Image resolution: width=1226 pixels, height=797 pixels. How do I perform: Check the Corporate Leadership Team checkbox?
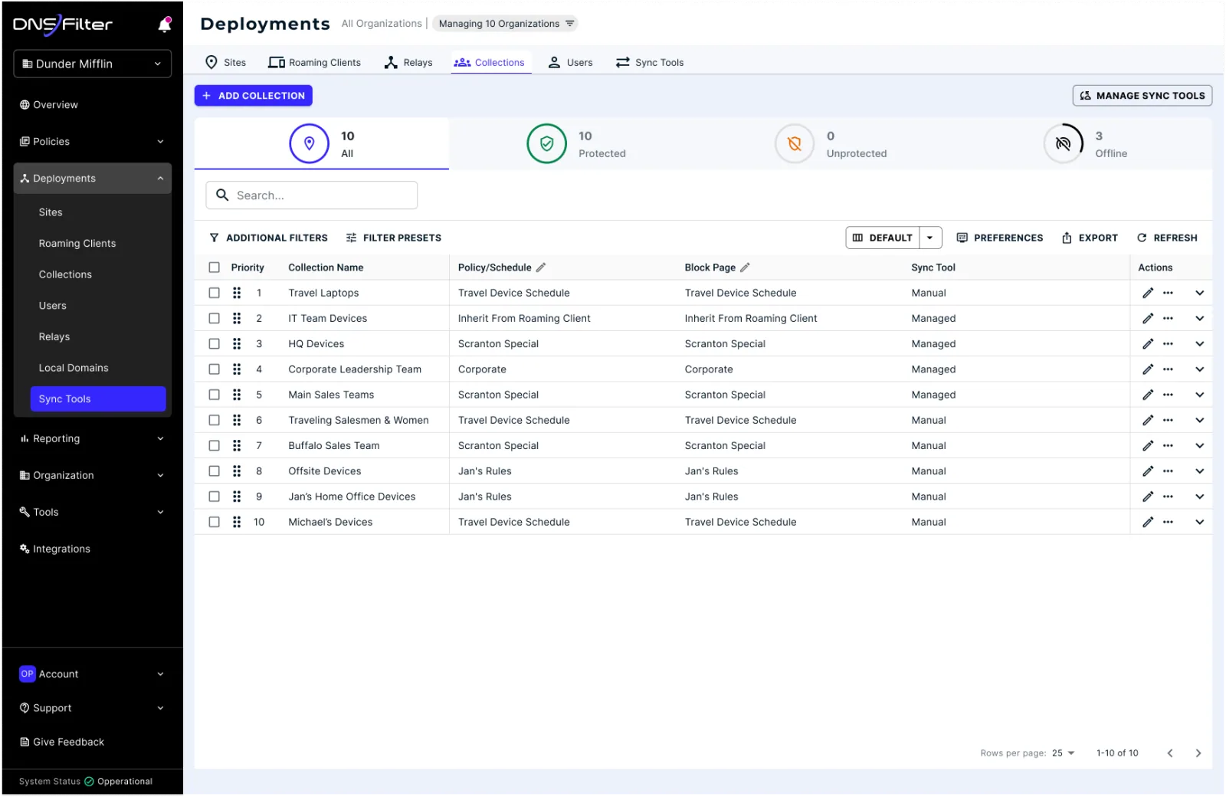(x=215, y=369)
